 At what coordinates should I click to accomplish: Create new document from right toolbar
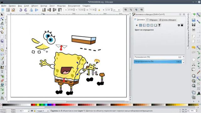[193, 15]
